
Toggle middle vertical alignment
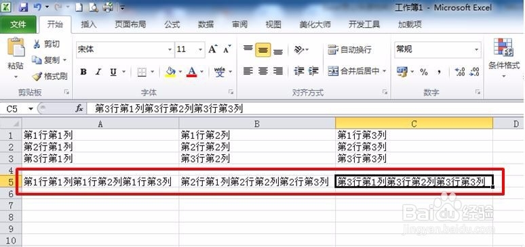click(x=263, y=50)
